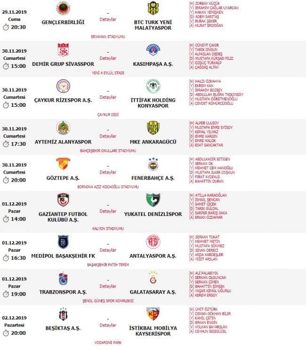Open Detaylar for Trabzonspor vs Galatasaray match
306x350 pixels.
[x=108, y=286]
